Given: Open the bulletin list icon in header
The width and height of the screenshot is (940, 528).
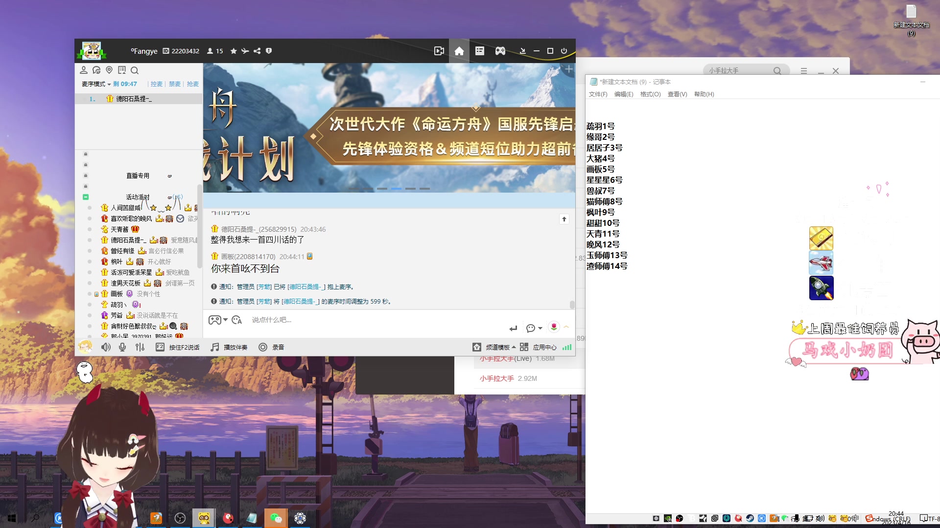Looking at the screenshot, I should click(x=480, y=51).
